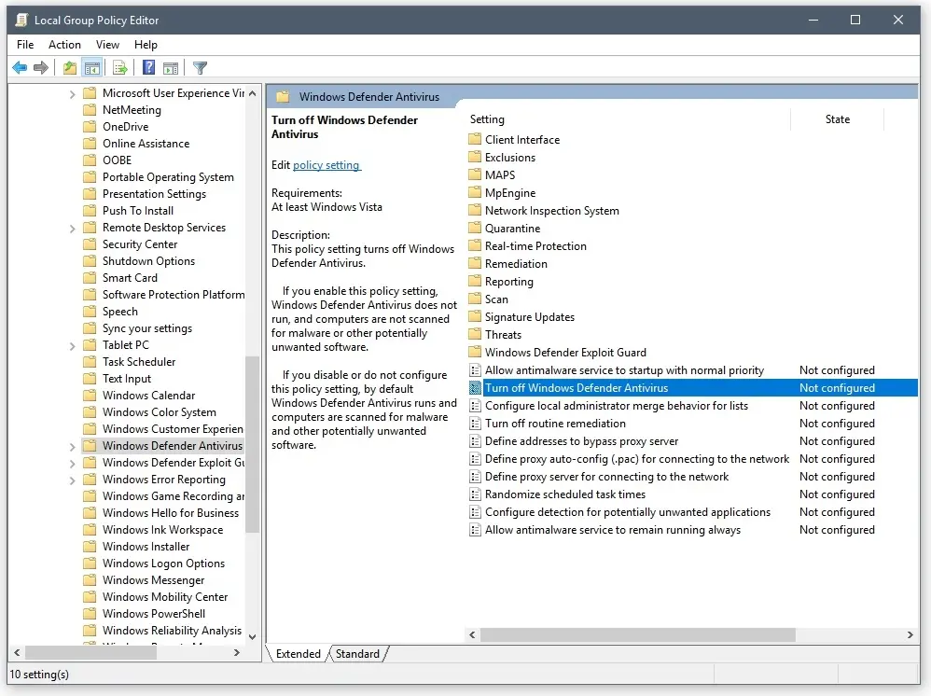Image resolution: width=931 pixels, height=696 pixels.
Task: Select Security Center in the tree
Action: tap(140, 244)
